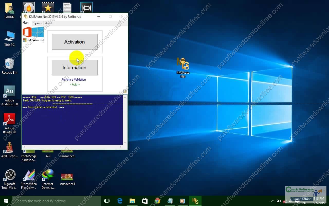Image resolution: width=329 pixels, height=206 pixels.
Task: Select the Recycle Bin icon
Action: 10,66
